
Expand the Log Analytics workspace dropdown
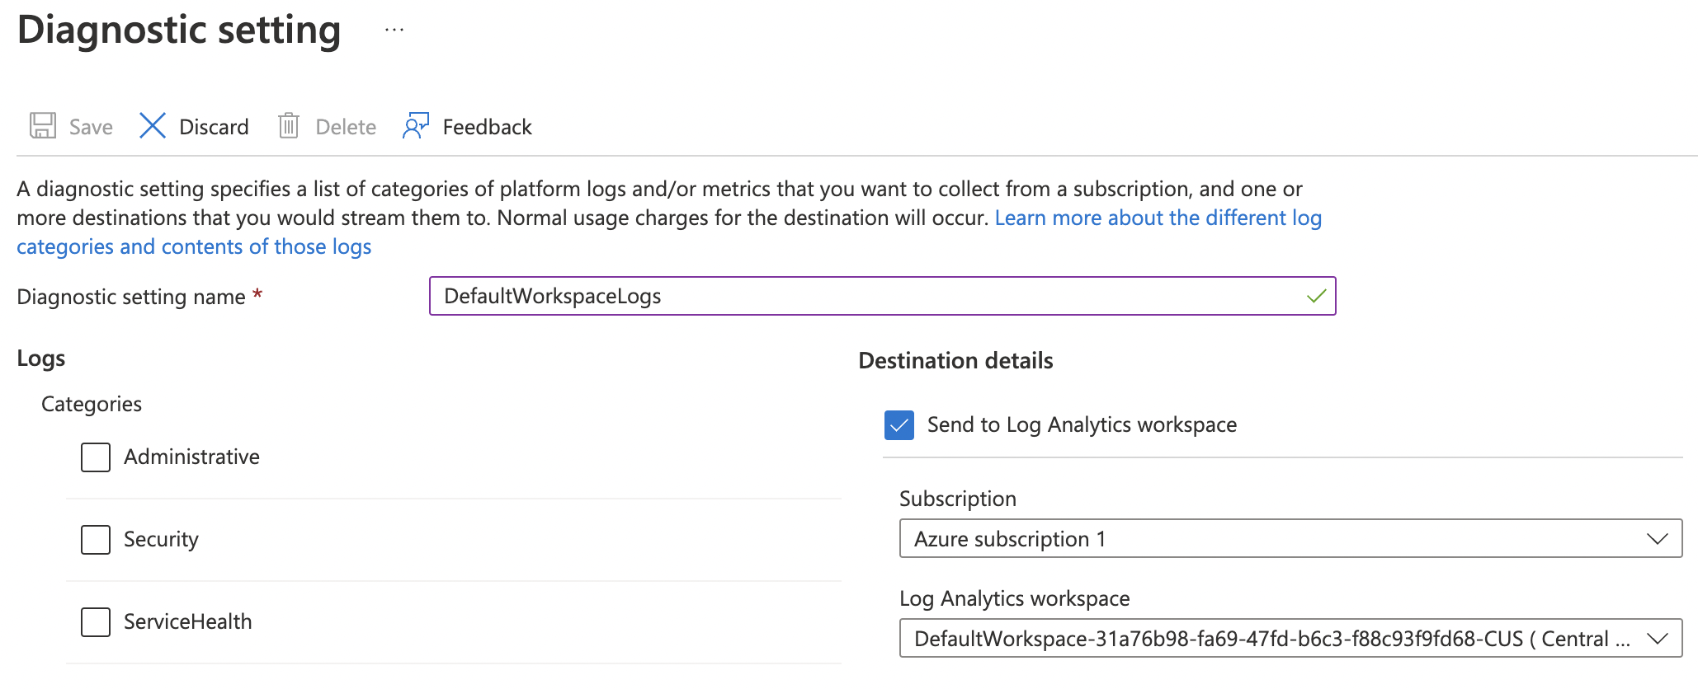(1290, 638)
